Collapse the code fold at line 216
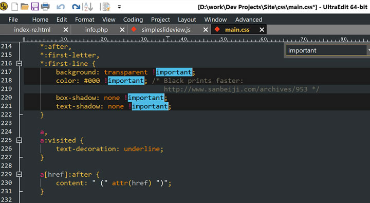 point(20,64)
